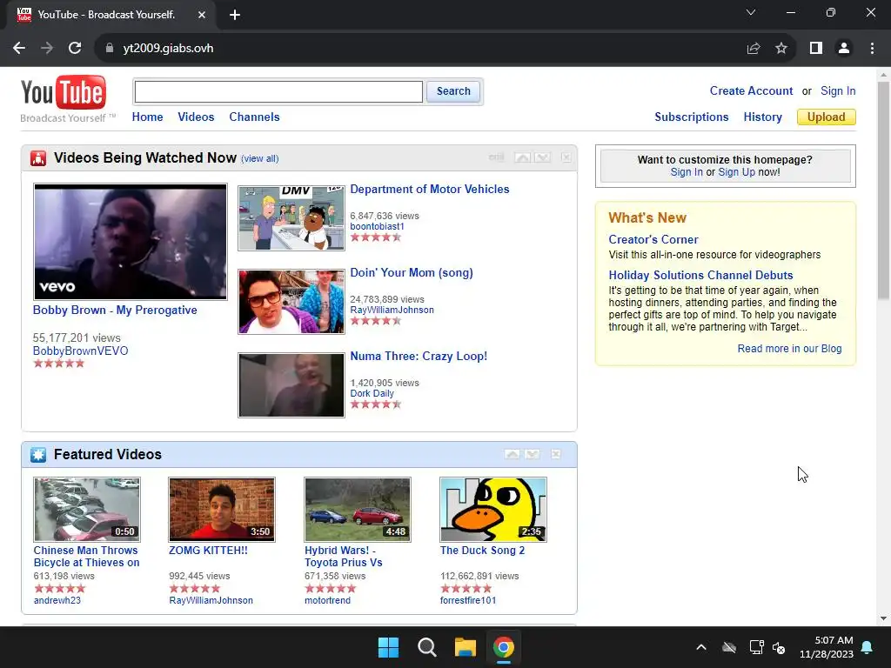Open Windows taskbar search
Screen dimensions: 891x668
coord(426,647)
